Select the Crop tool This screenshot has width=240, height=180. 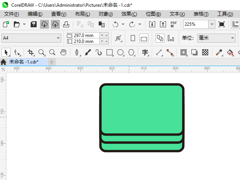[31, 52]
